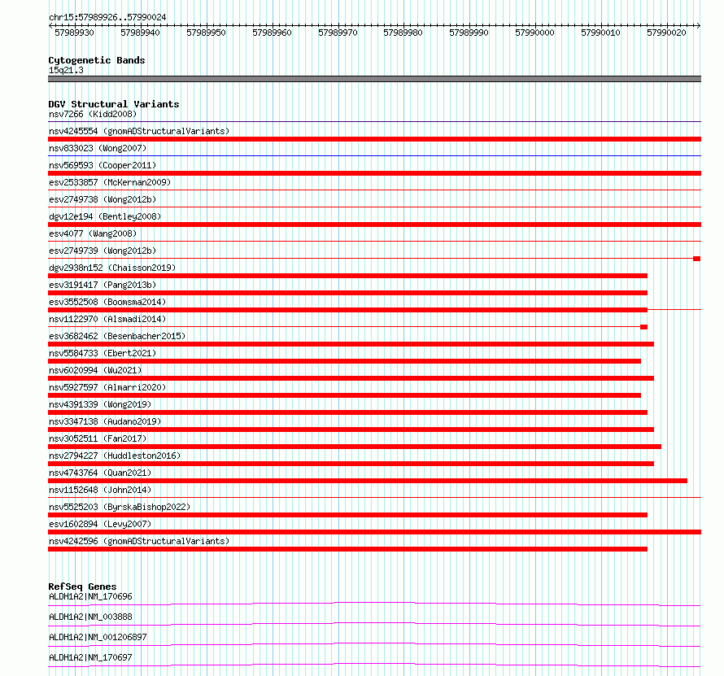Screen dimensions: 724x676
Task: Select the 15q21.3 band label
Action: (x=66, y=70)
